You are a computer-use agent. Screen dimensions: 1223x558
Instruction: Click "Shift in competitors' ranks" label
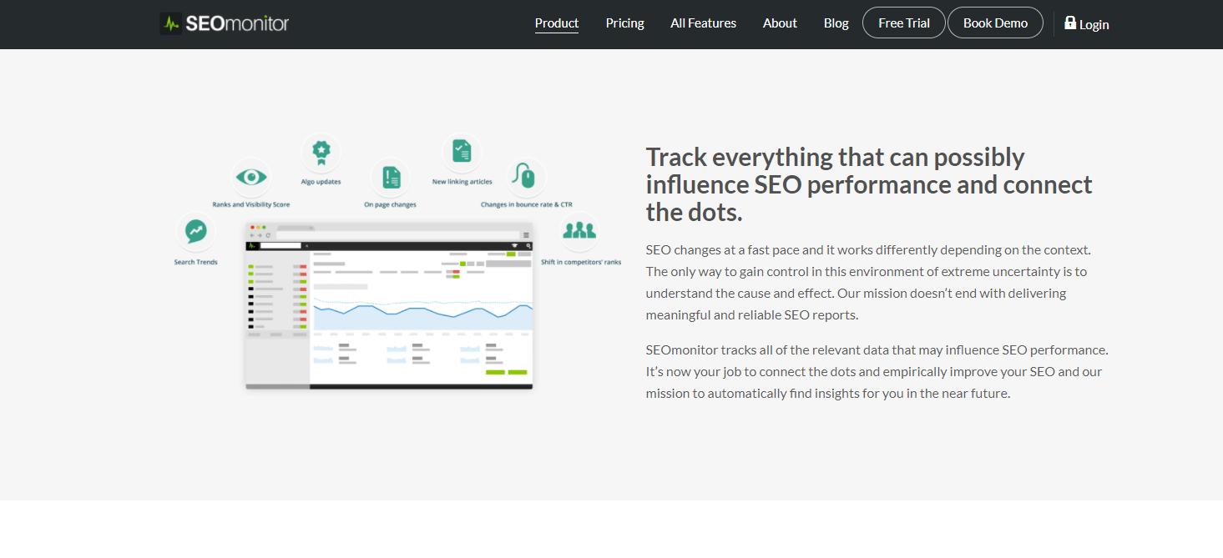tap(581, 262)
